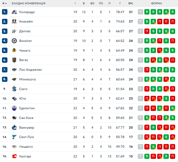The image size is (178, 162).
Task: Click Dallas's first red П form badge
Action: (147, 31)
